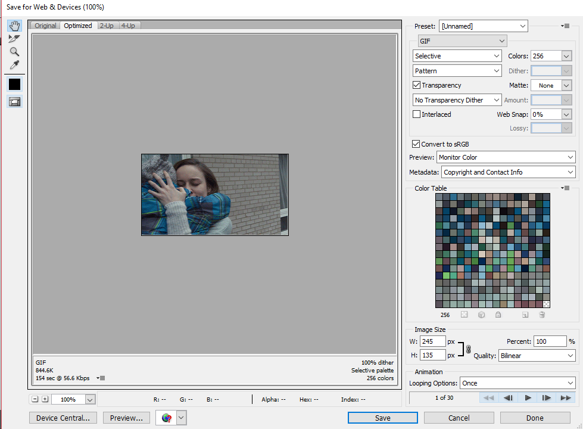Click the lock color icon
The height and width of the screenshot is (429, 583).
[x=498, y=315]
